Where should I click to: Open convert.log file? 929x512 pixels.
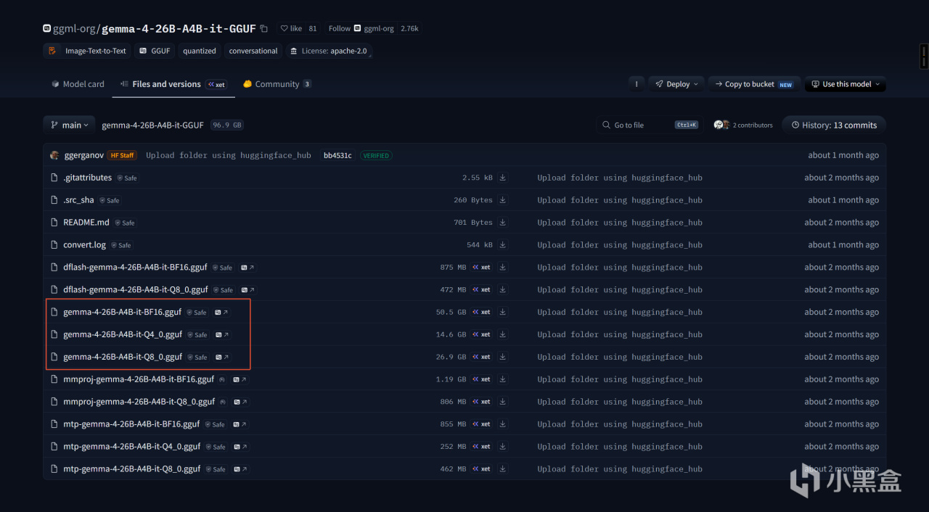pos(84,245)
